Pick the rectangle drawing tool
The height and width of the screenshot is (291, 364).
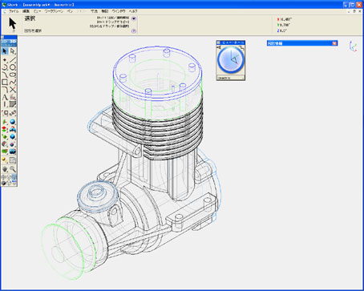pos(5,82)
